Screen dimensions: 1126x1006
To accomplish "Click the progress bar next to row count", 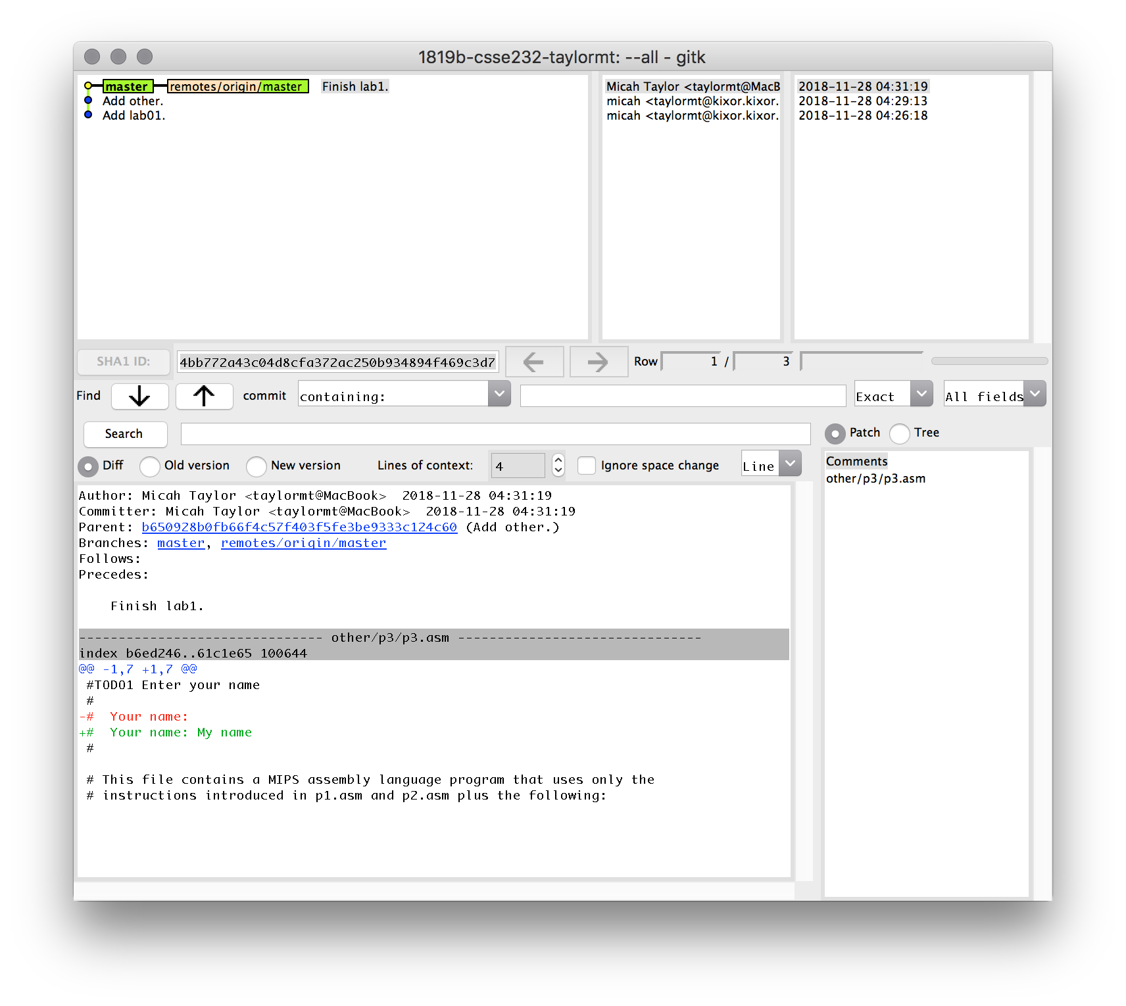I will point(989,361).
